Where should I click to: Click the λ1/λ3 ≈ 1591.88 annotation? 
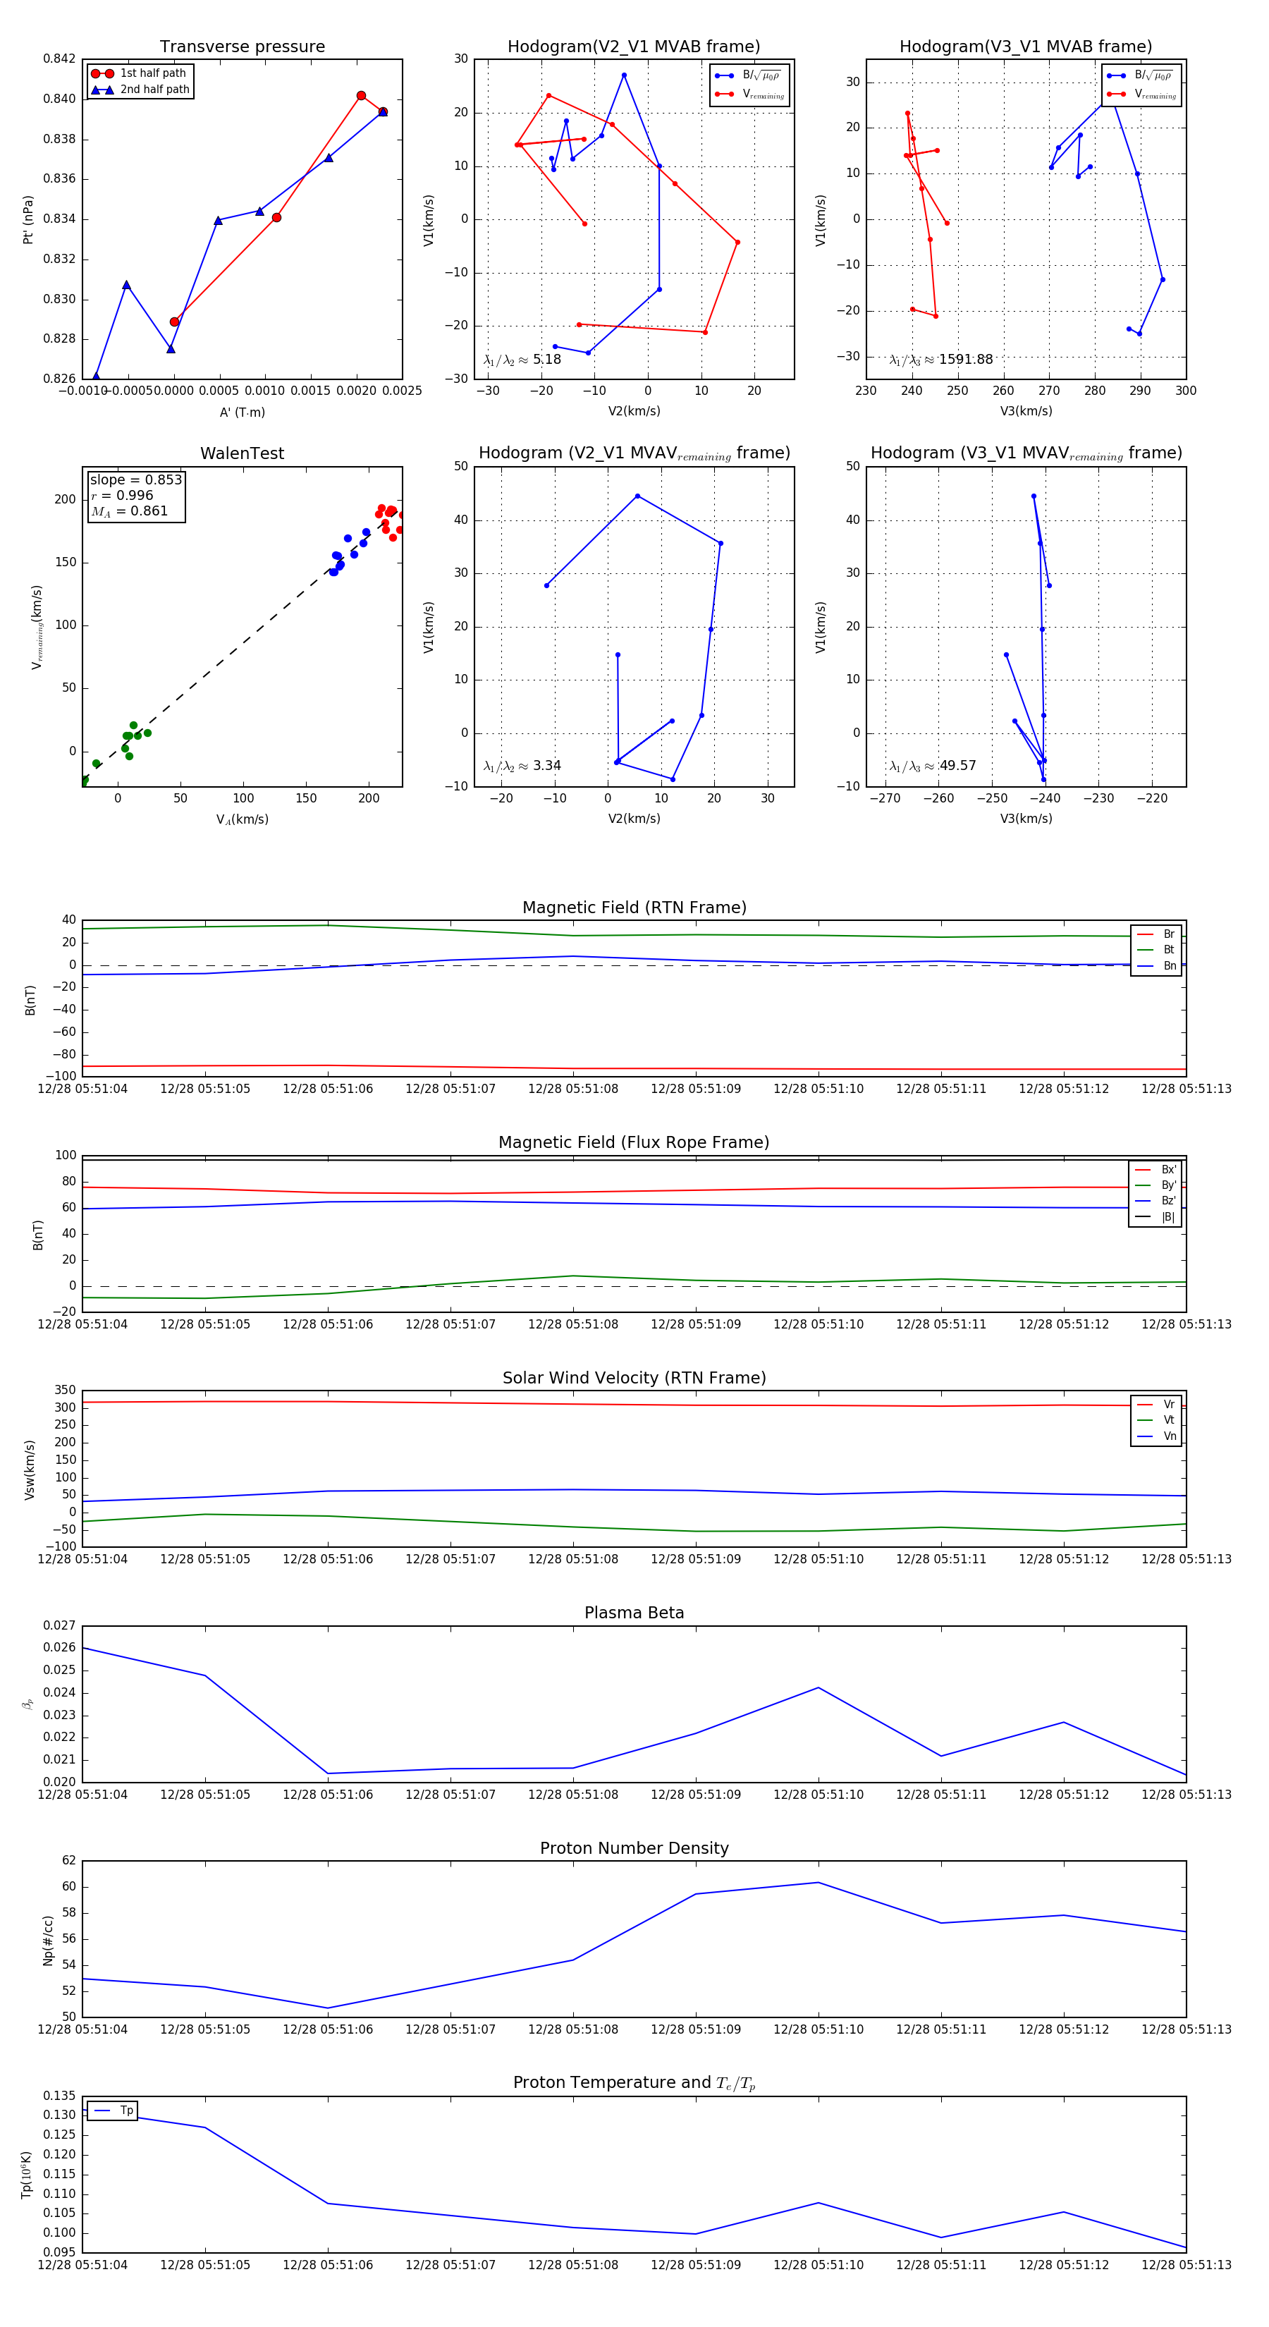click(x=941, y=360)
